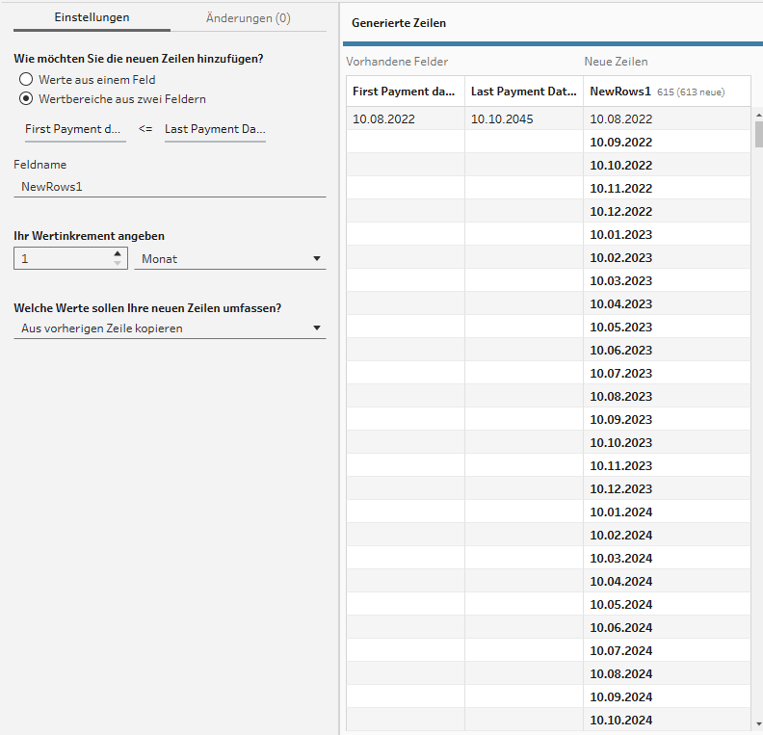Click the increment value number field
The width and height of the screenshot is (763, 735).
point(63,259)
